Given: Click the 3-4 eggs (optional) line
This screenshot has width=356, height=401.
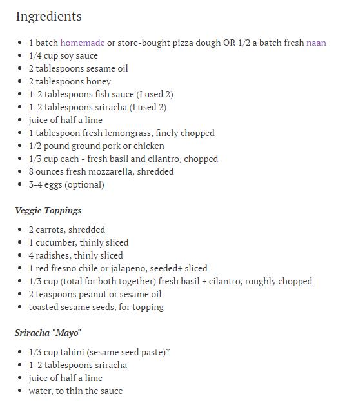Looking at the screenshot, I should point(66,184).
